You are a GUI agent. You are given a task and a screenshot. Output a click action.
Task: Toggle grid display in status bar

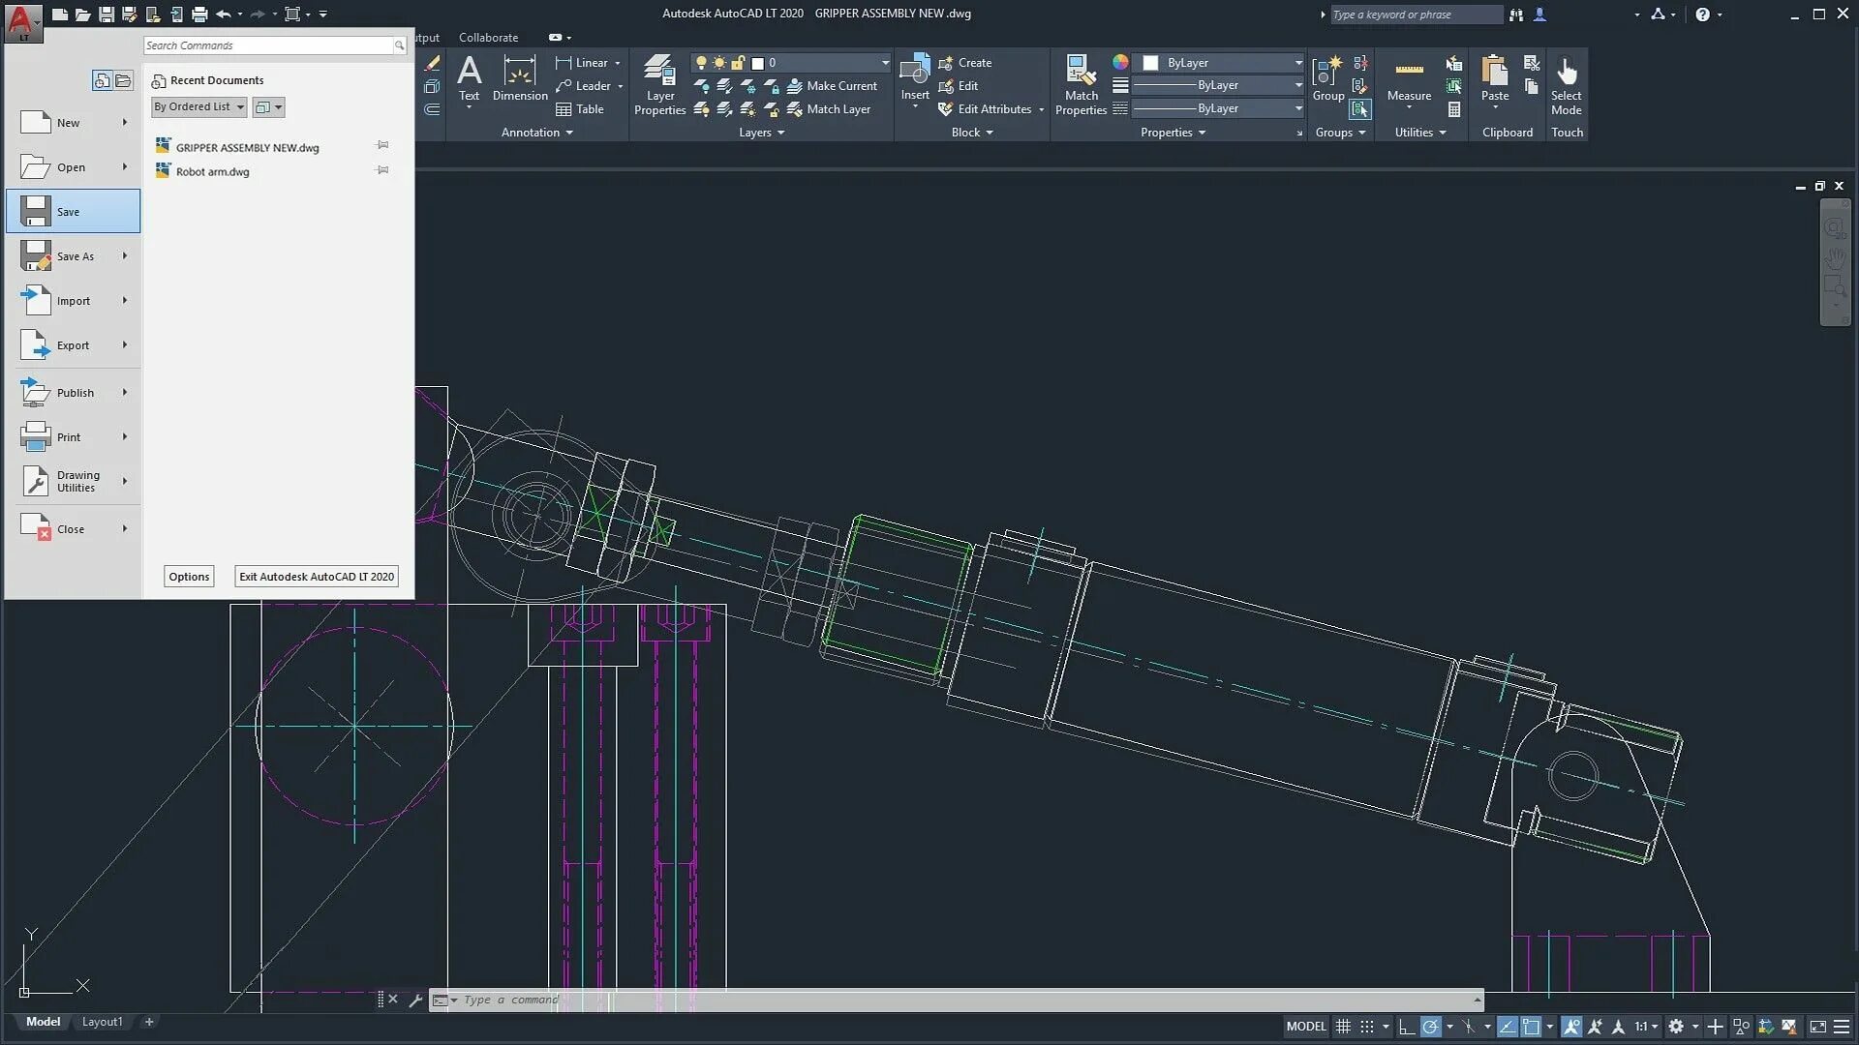pos(1343,1027)
